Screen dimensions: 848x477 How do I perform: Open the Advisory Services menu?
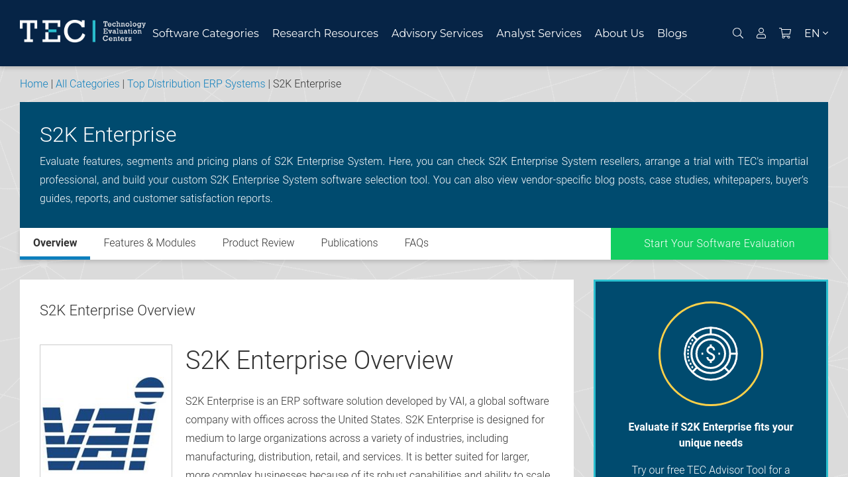[437, 33]
